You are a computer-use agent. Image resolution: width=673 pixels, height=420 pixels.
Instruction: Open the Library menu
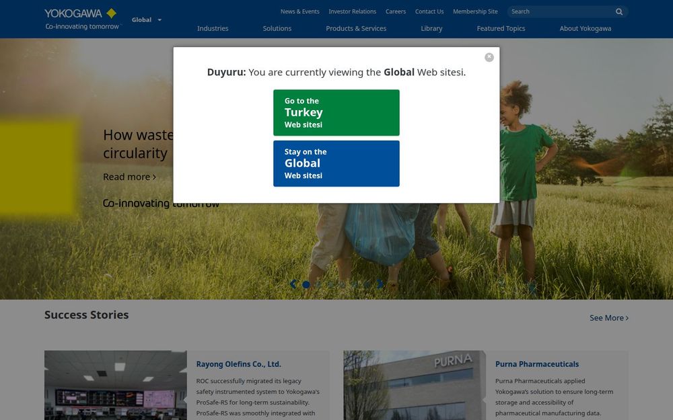(x=431, y=28)
